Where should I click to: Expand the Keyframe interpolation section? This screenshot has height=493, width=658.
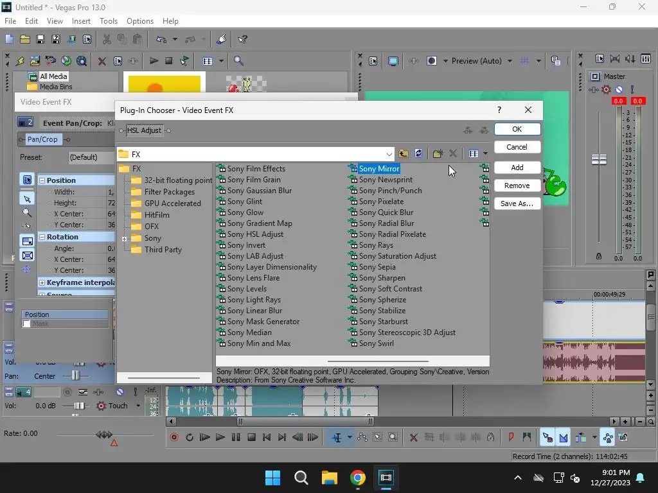pos(42,282)
